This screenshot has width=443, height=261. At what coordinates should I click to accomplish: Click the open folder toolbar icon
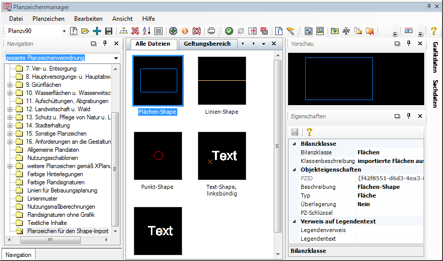[x=85, y=31]
